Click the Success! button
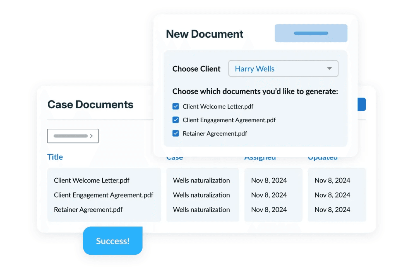 coord(113,241)
